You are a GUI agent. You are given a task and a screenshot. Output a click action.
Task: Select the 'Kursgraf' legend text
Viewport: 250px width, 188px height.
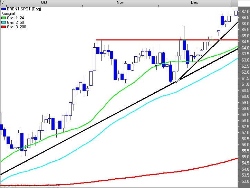click(x=8, y=13)
